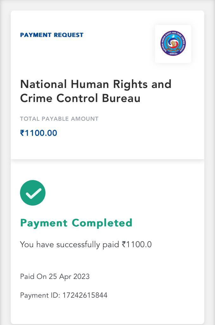Viewport: 215px width, 325px height.
Task: Click the green checkmark success icon
Action: click(x=33, y=193)
